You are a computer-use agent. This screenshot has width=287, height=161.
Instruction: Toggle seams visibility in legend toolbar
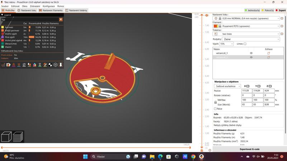click(24, 65)
